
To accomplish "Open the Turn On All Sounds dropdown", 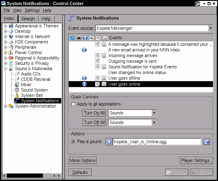I will coord(154,113).
